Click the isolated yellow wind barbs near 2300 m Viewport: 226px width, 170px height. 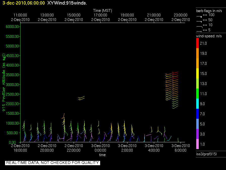click(81, 98)
